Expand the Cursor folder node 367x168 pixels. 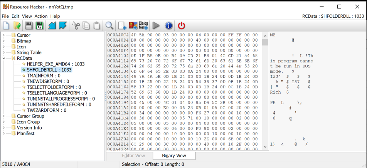point(3,35)
